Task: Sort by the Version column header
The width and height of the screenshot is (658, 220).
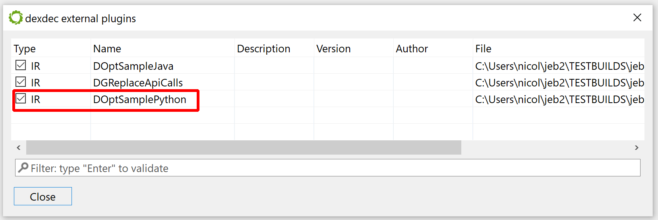Action: point(333,49)
